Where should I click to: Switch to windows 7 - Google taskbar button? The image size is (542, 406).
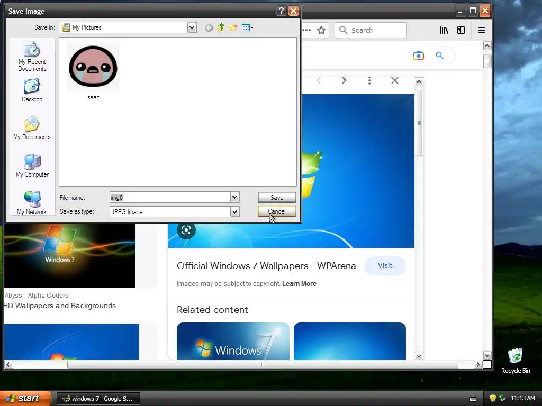click(98, 399)
